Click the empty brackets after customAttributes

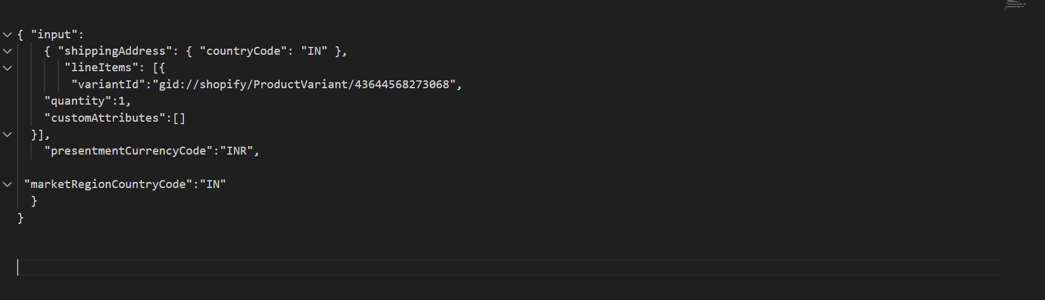pos(179,118)
